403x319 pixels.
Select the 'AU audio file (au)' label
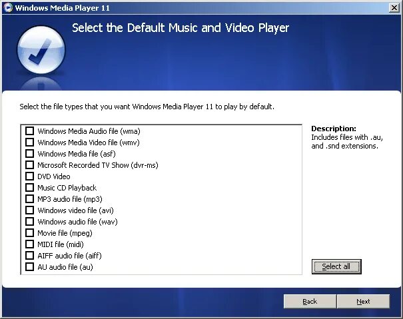coord(65,267)
